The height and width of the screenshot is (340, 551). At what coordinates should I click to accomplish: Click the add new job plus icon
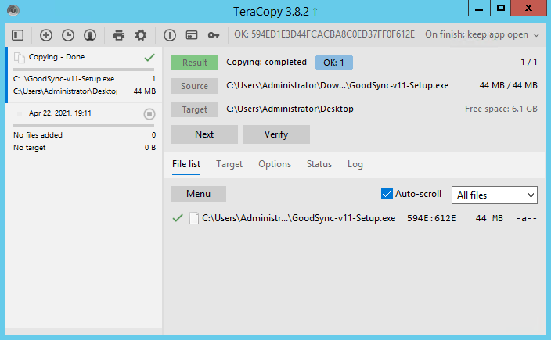click(46, 35)
